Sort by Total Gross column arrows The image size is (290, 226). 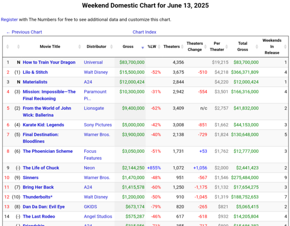257,47
